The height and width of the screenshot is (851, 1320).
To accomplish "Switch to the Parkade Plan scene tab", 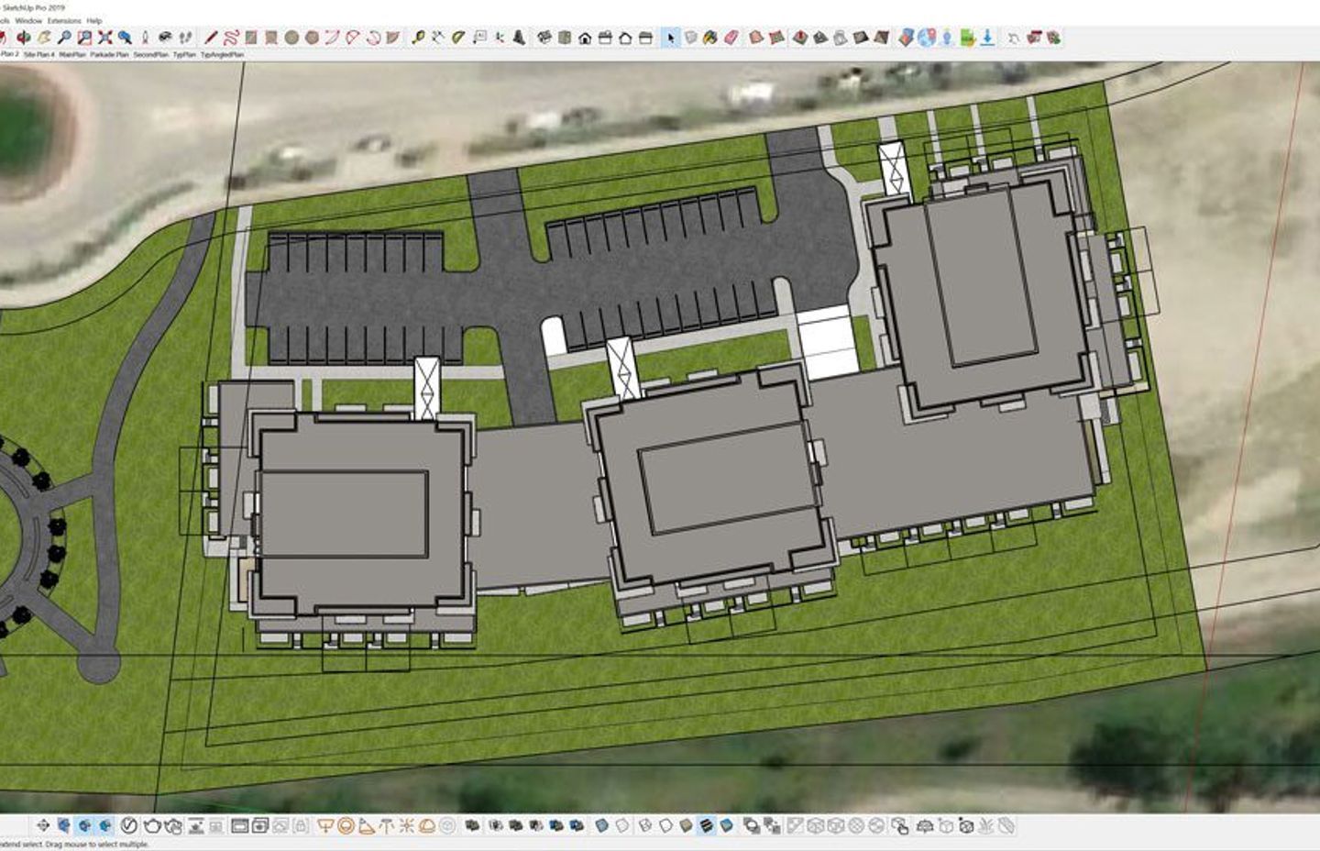I will (x=110, y=54).
